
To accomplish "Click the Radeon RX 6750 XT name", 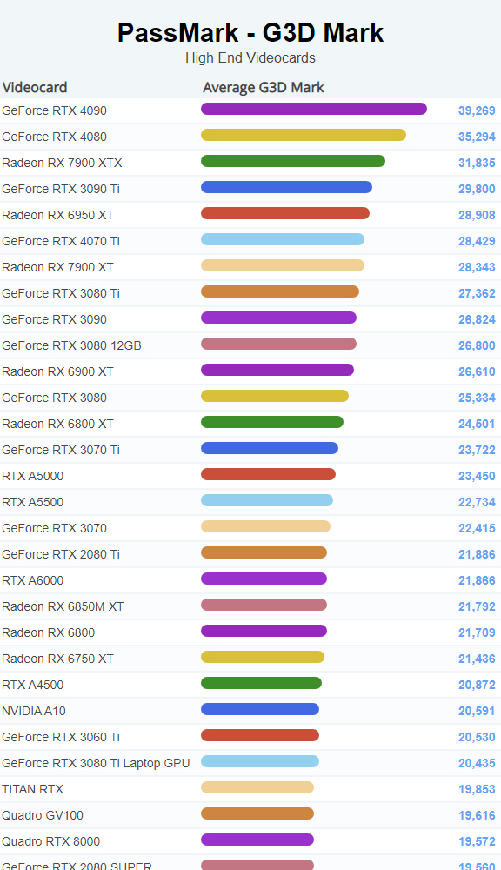I will click(57, 658).
